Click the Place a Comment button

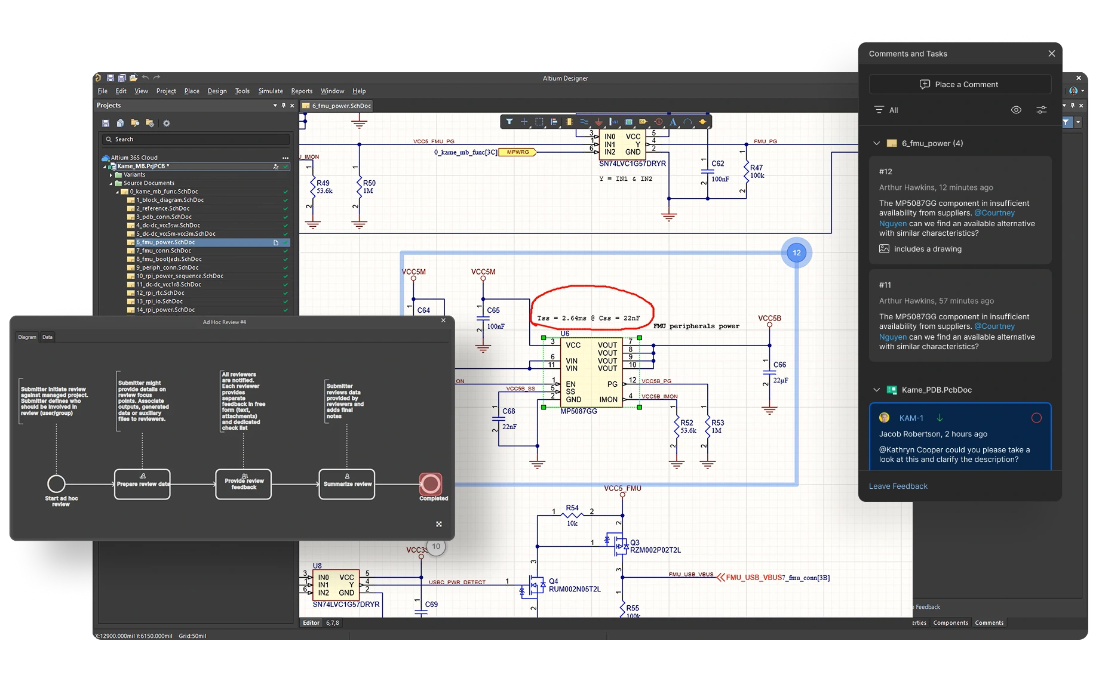(x=960, y=84)
